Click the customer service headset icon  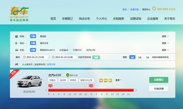click(x=154, y=8)
